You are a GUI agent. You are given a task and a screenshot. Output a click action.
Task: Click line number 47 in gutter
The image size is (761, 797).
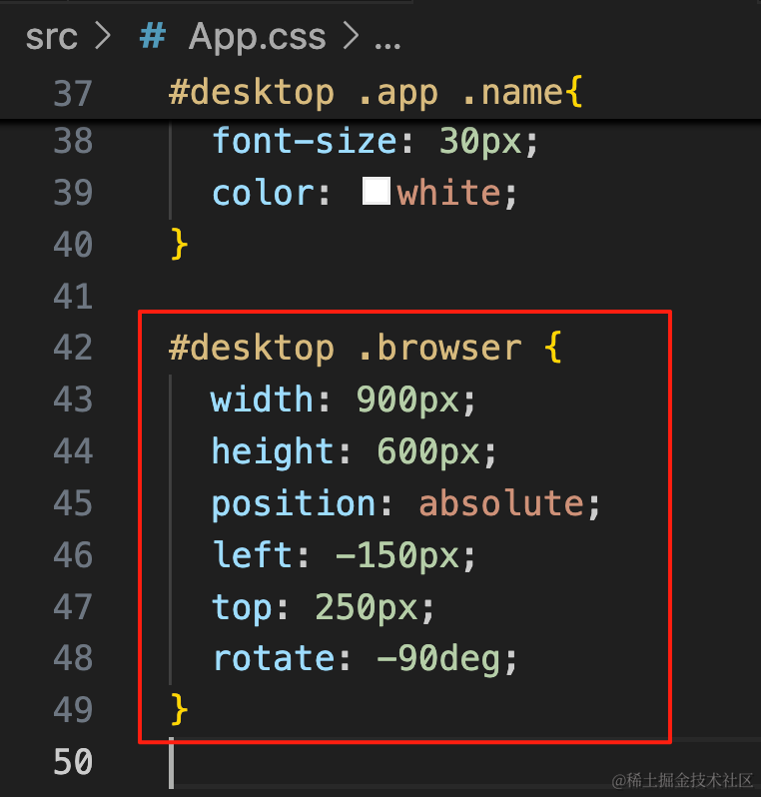click(x=73, y=607)
